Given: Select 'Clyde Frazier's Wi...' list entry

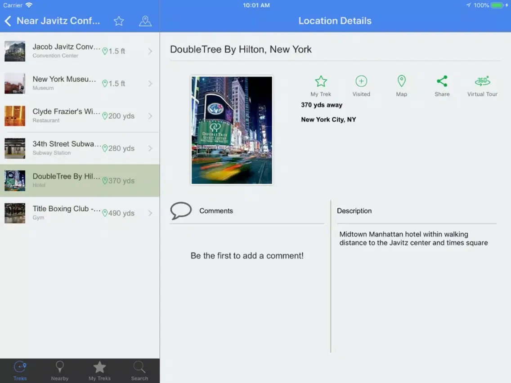Looking at the screenshot, I should point(80,116).
